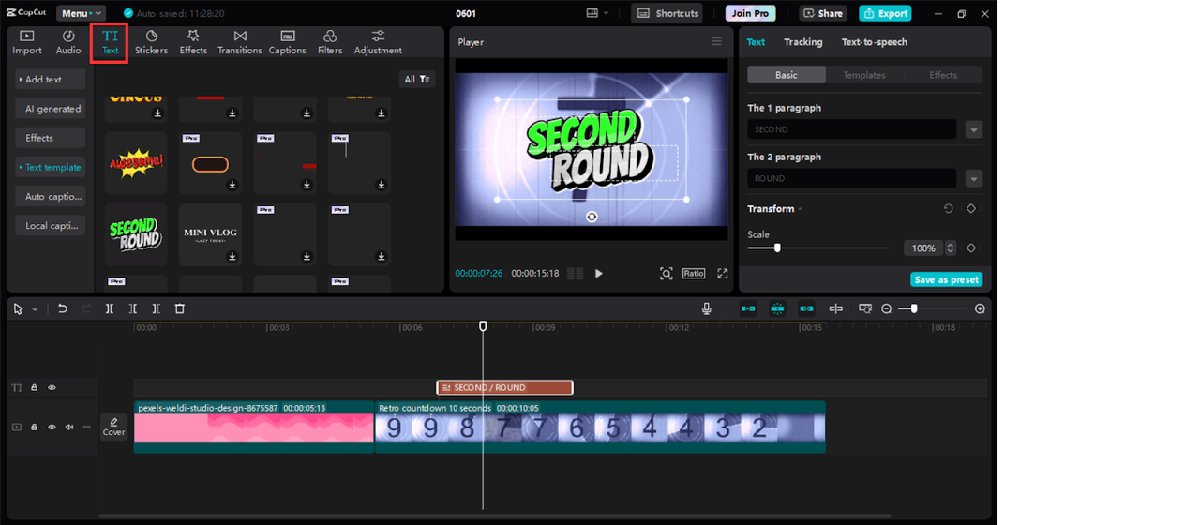Open keyboard Shortcuts
The width and height of the screenshot is (1200, 525).
point(667,13)
